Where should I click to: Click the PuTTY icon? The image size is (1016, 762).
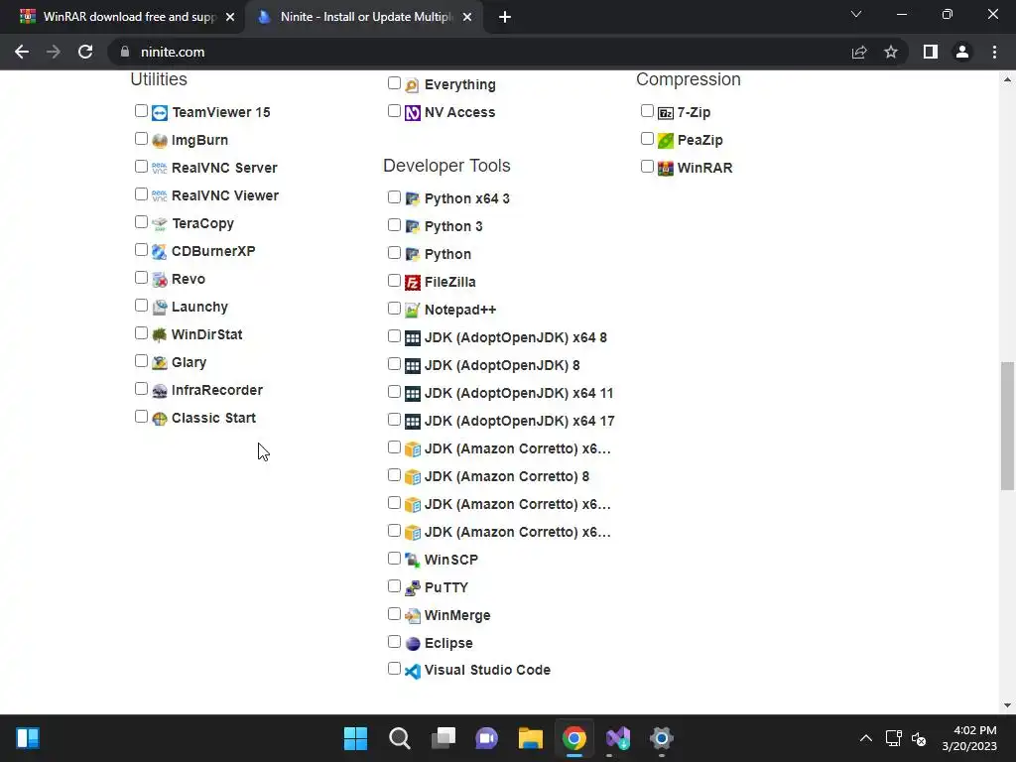(x=412, y=588)
